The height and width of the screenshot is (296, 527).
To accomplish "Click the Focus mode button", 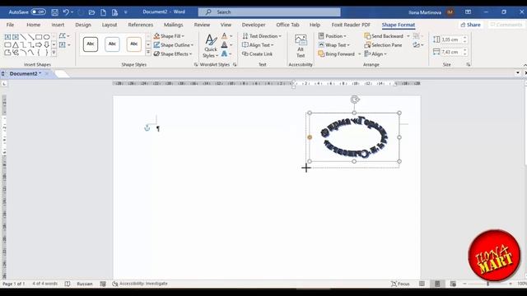I will pos(400,284).
